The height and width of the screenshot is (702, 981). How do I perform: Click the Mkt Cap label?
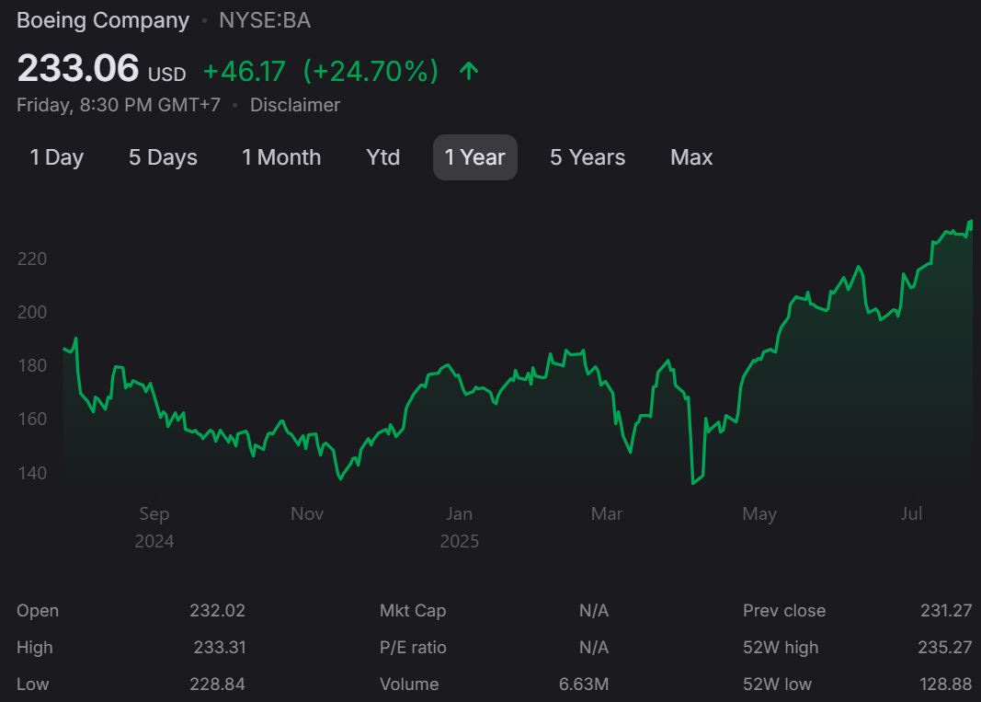point(412,611)
